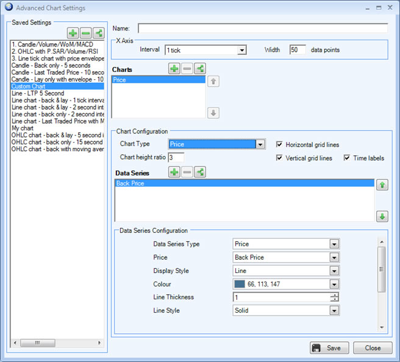Disable Vertical grid lines checkbox

(280, 158)
